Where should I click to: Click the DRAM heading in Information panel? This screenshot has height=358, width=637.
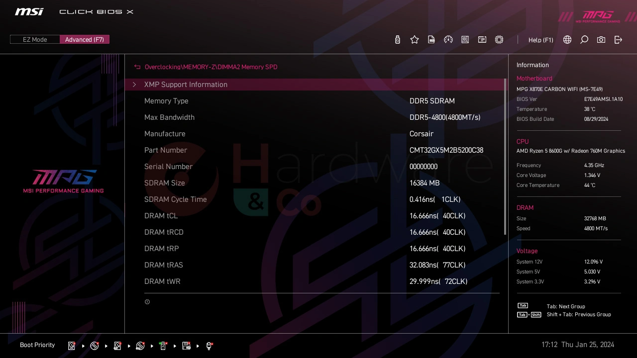click(x=525, y=208)
